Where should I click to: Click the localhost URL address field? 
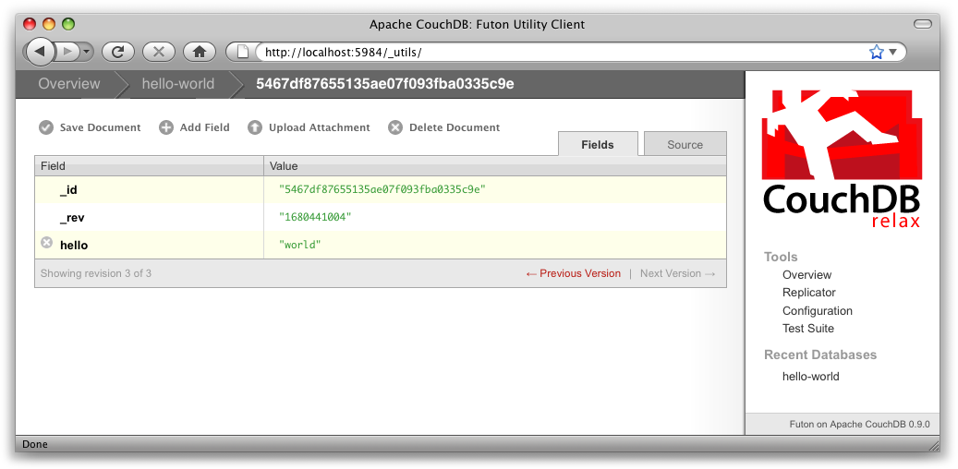click(x=554, y=53)
